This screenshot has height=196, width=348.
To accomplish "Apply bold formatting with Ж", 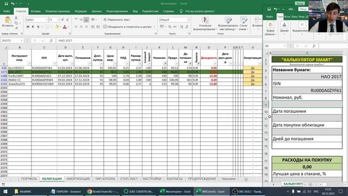I will (x=28, y=27).
